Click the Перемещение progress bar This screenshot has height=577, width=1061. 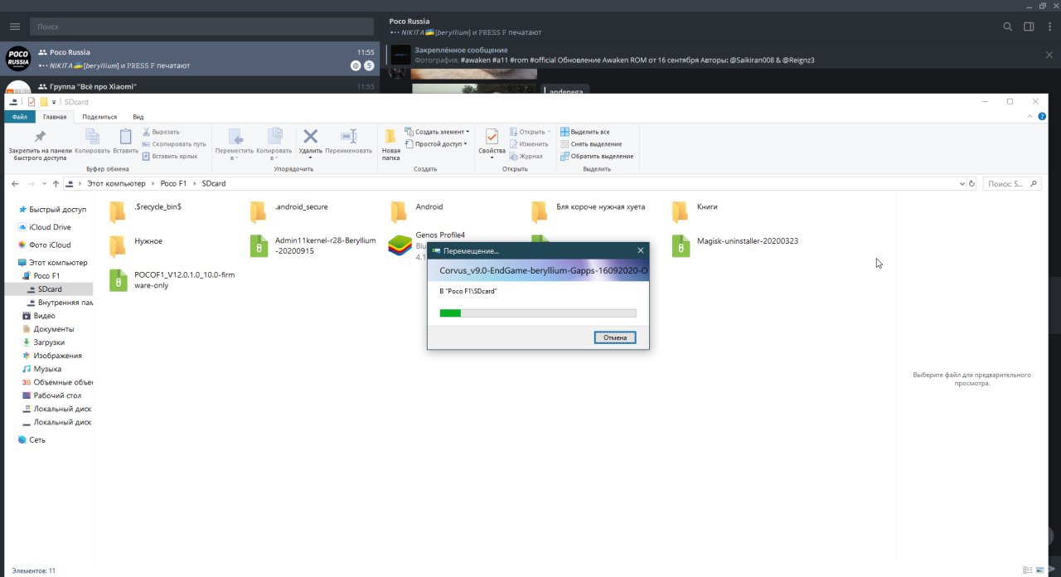click(538, 313)
